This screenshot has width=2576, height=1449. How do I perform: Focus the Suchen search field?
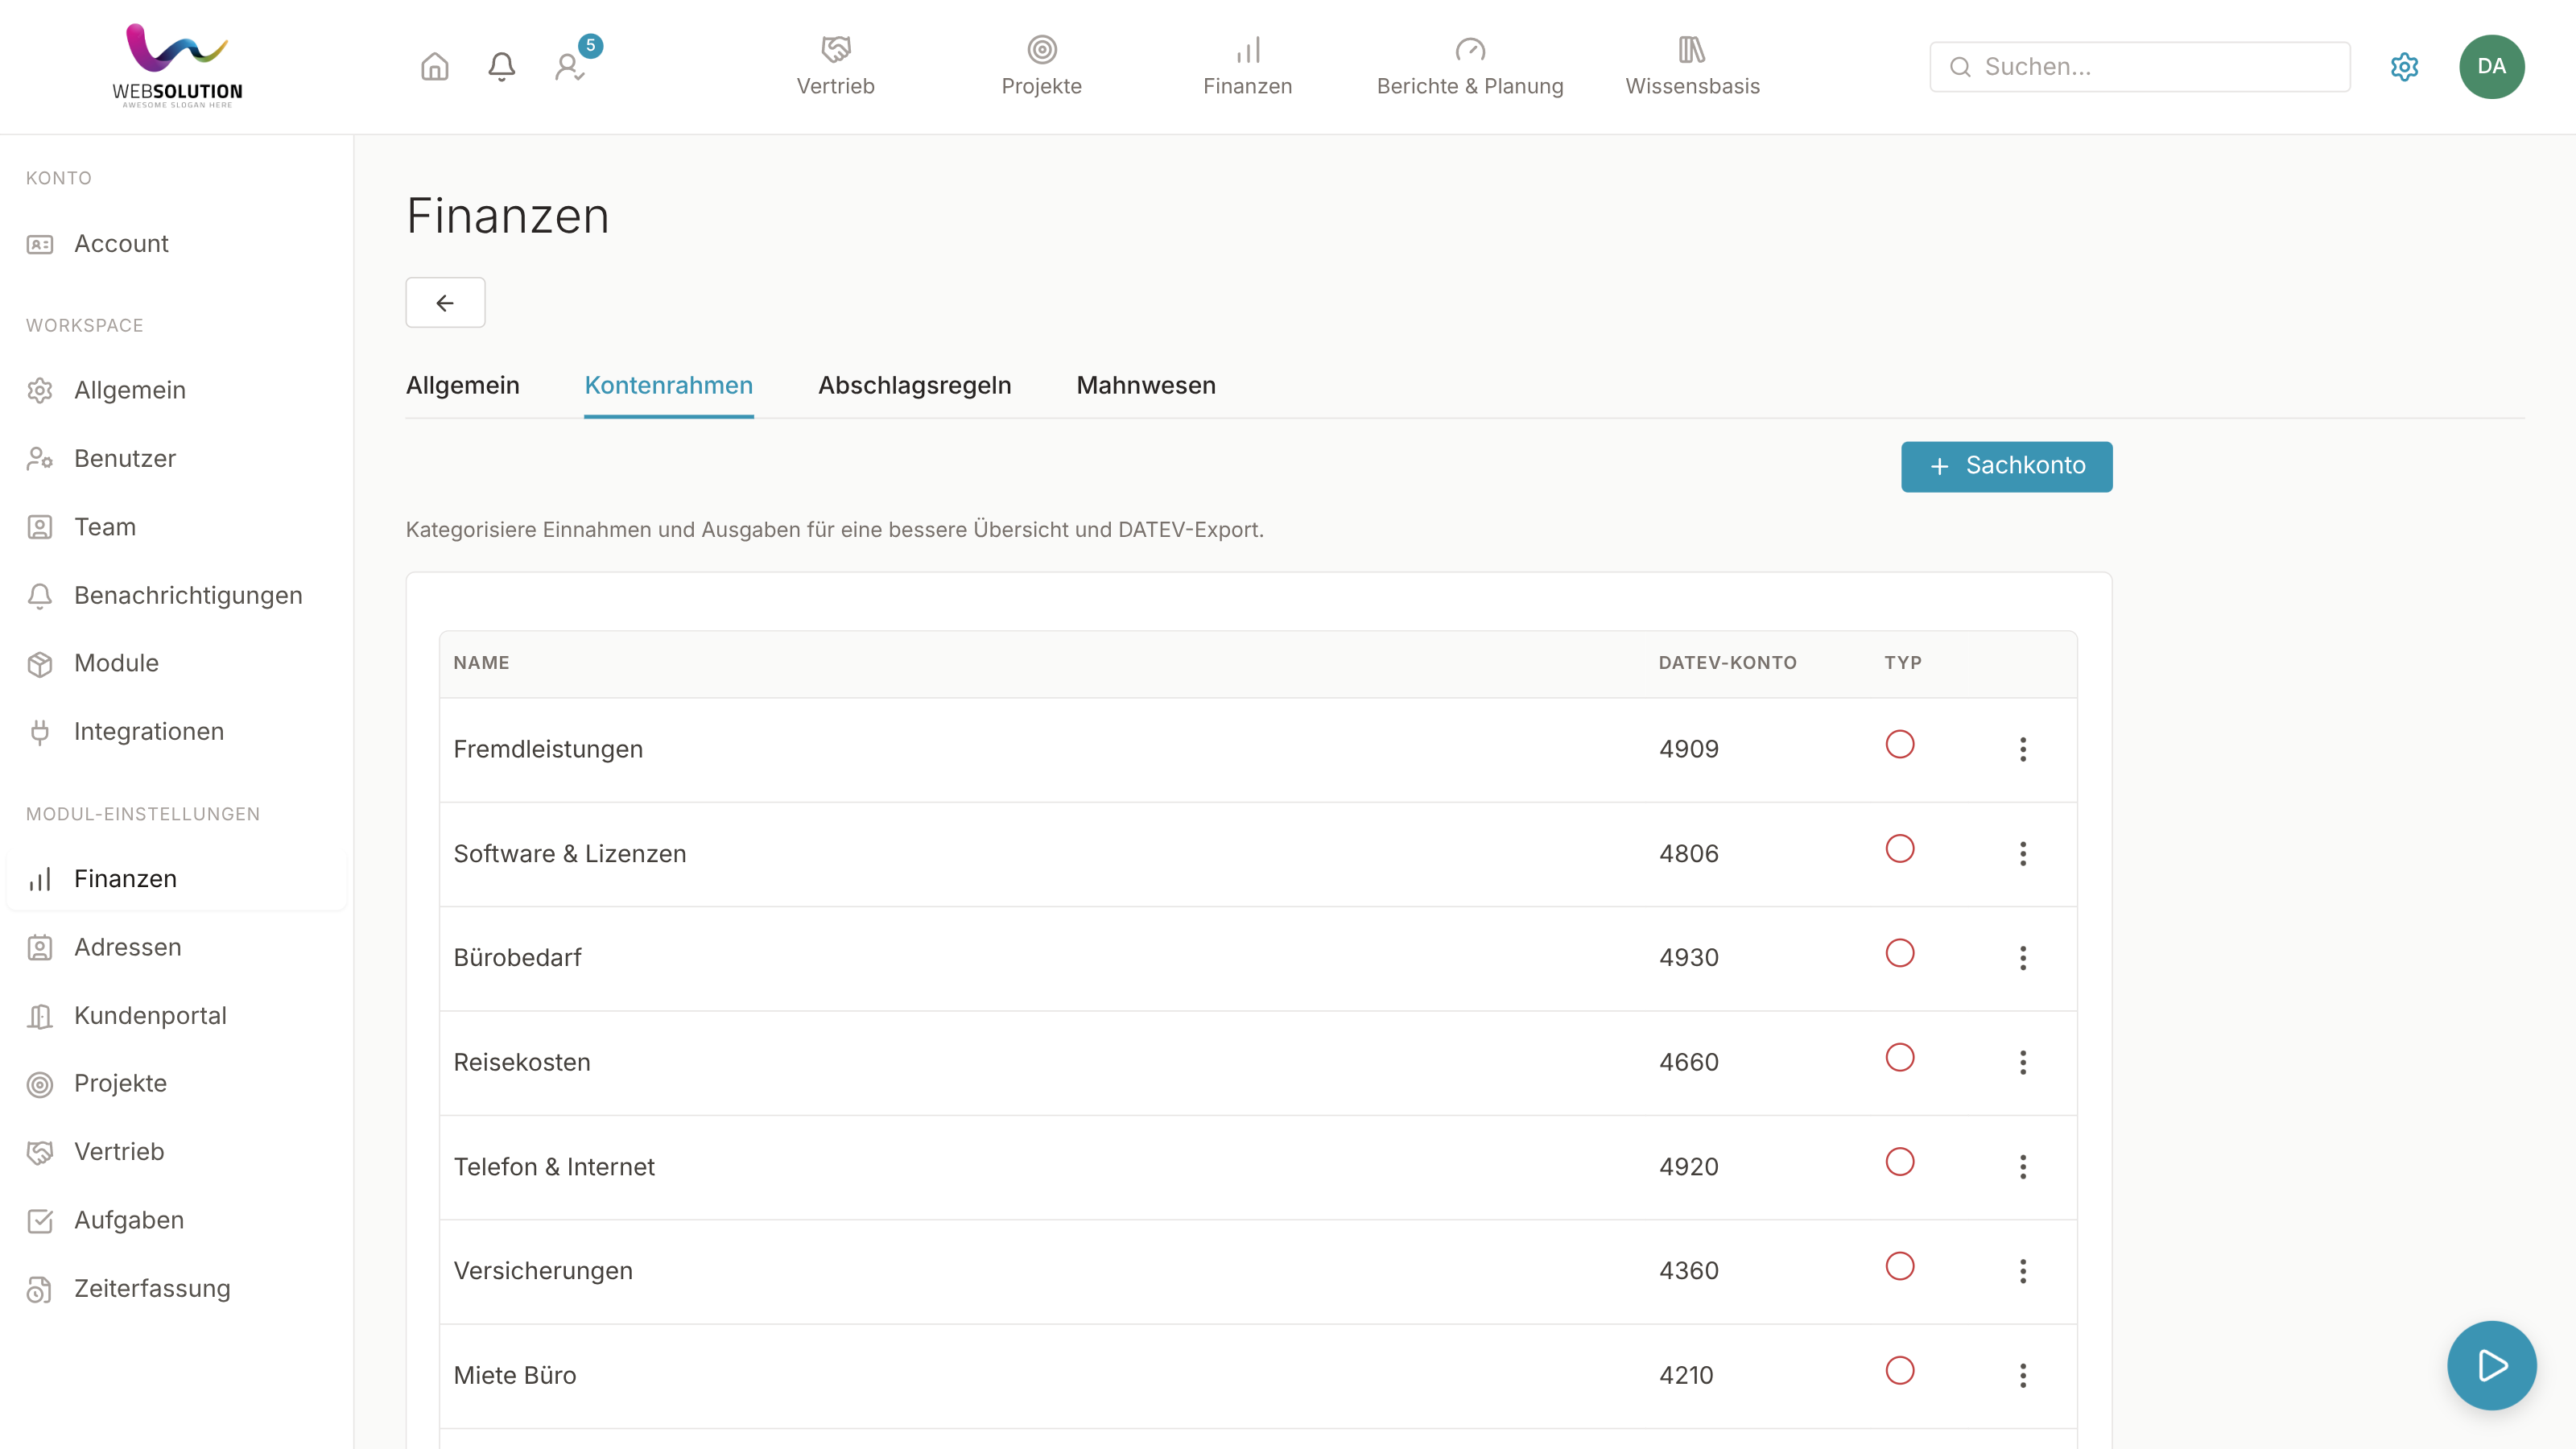(x=2139, y=67)
